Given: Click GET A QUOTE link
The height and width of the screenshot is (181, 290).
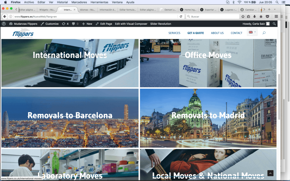Looking at the screenshot, I should click(196, 33).
